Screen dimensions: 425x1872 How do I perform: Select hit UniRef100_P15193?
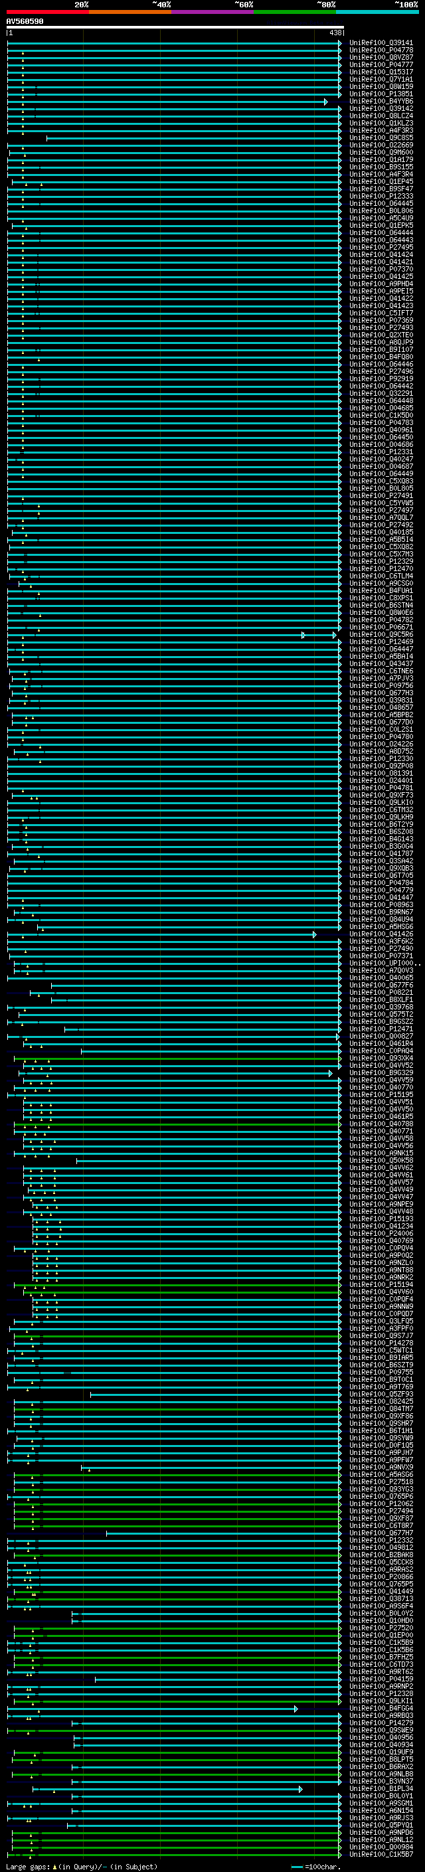coord(381,1219)
